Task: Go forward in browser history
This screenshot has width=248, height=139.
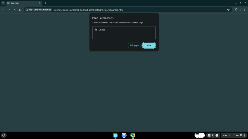Action: click(x=9, y=10)
